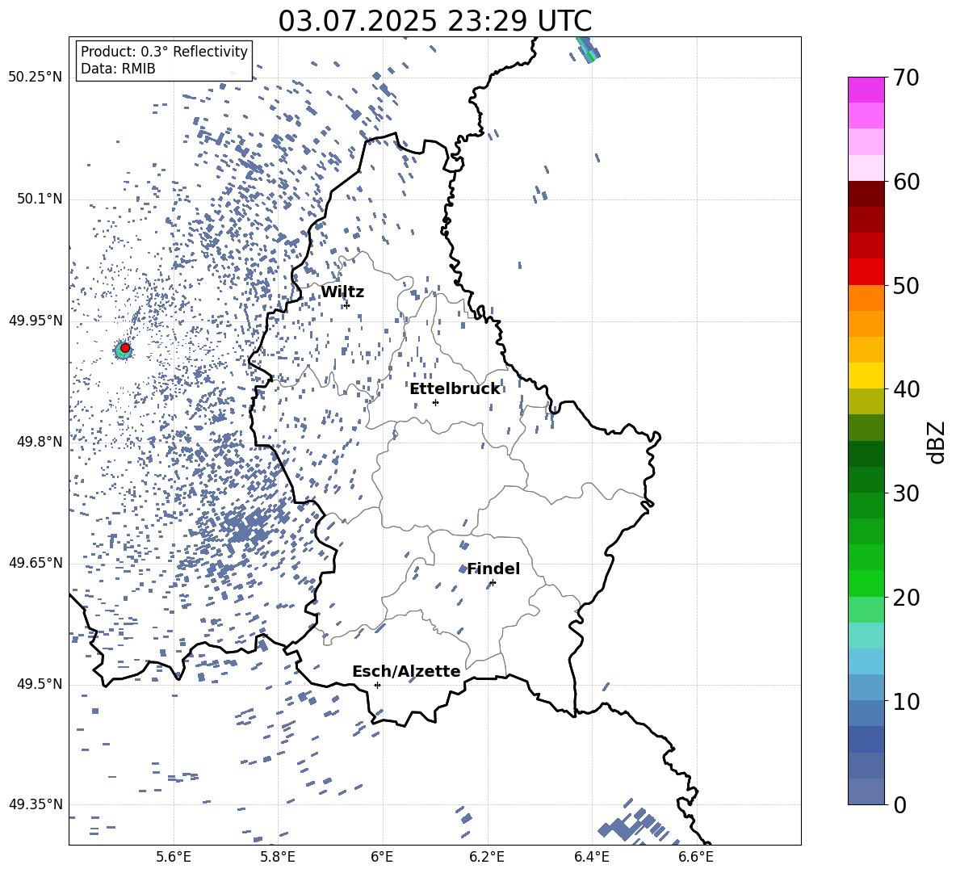
Task: Click the colorbar tick label 10
Action: 906,701
